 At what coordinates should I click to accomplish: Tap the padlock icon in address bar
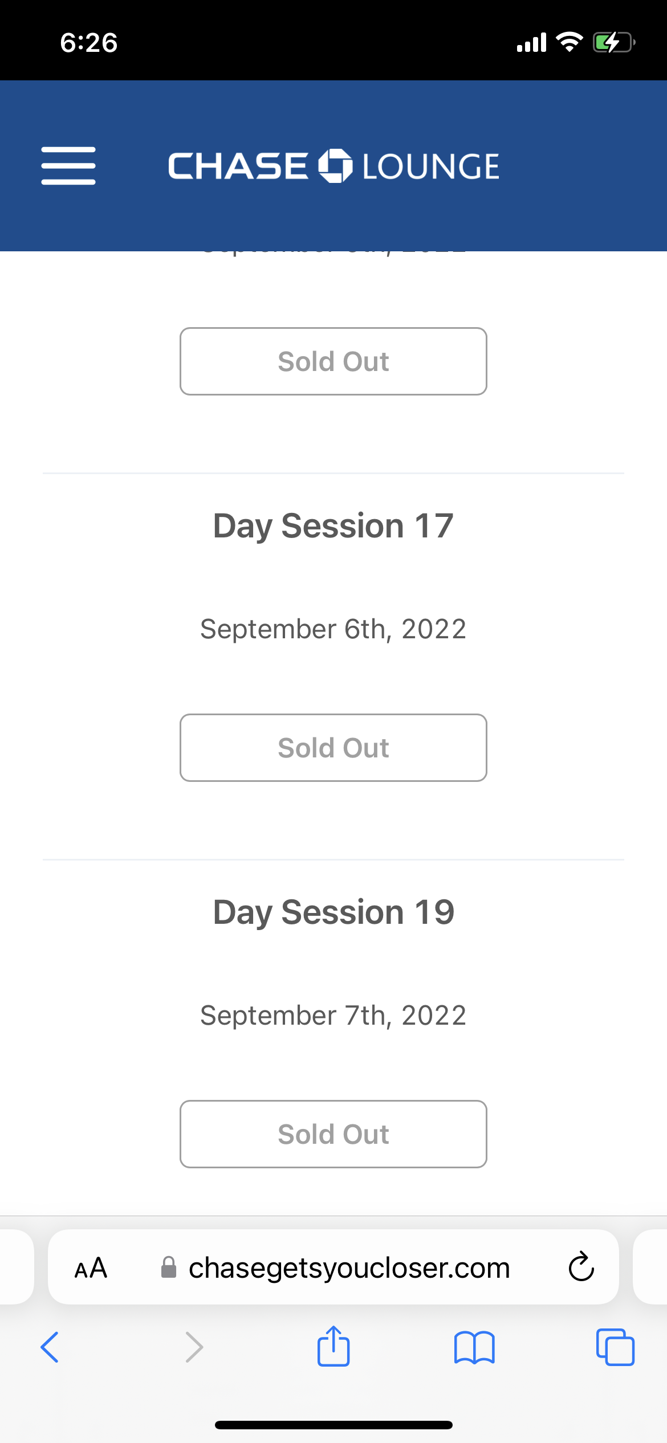(x=169, y=1268)
